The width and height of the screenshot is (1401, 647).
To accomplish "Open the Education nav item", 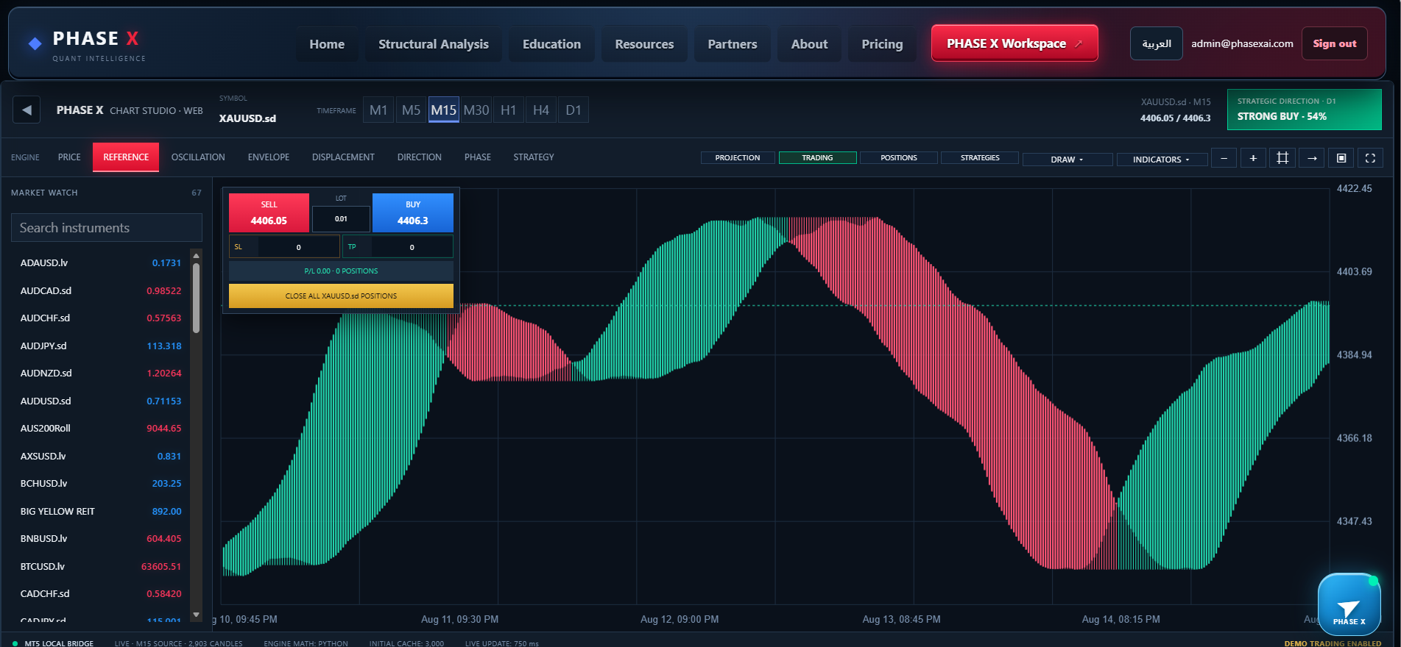I will tap(551, 44).
